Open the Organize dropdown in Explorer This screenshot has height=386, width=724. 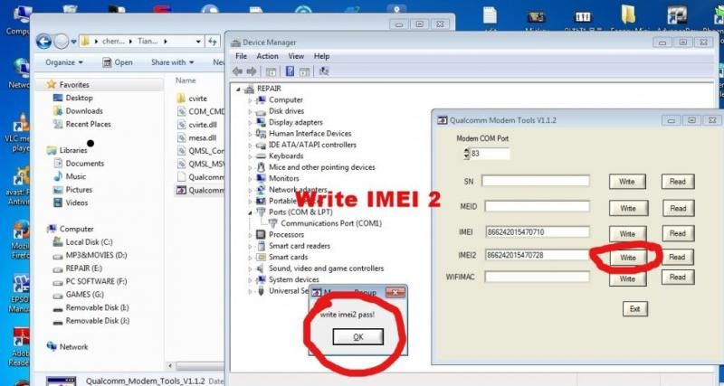63,62
